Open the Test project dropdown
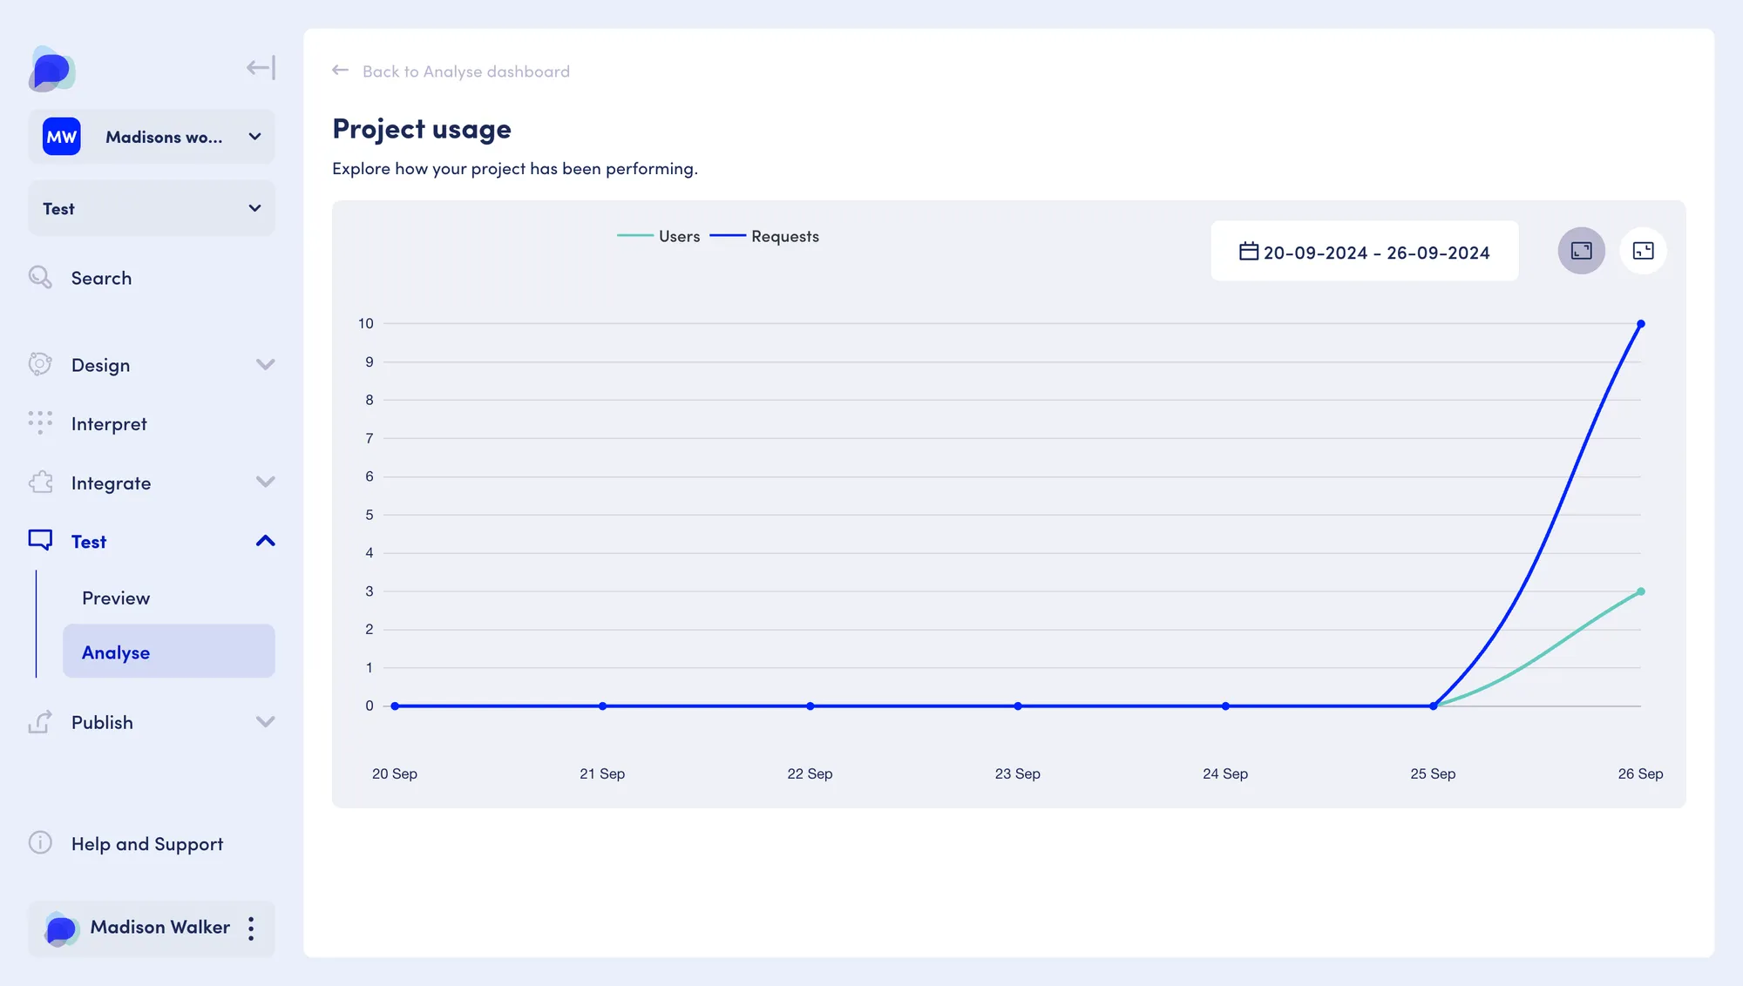The height and width of the screenshot is (986, 1743). click(x=152, y=208)
